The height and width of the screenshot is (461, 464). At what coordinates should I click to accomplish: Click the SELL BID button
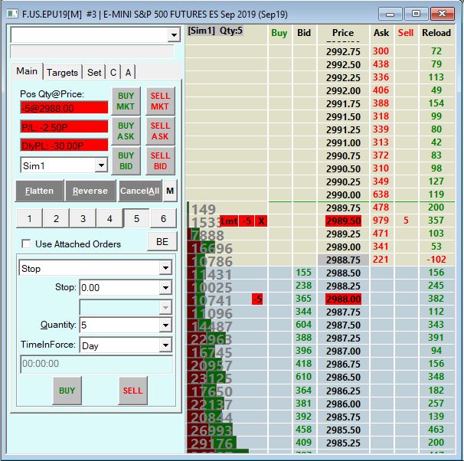(x=160, y=161)
